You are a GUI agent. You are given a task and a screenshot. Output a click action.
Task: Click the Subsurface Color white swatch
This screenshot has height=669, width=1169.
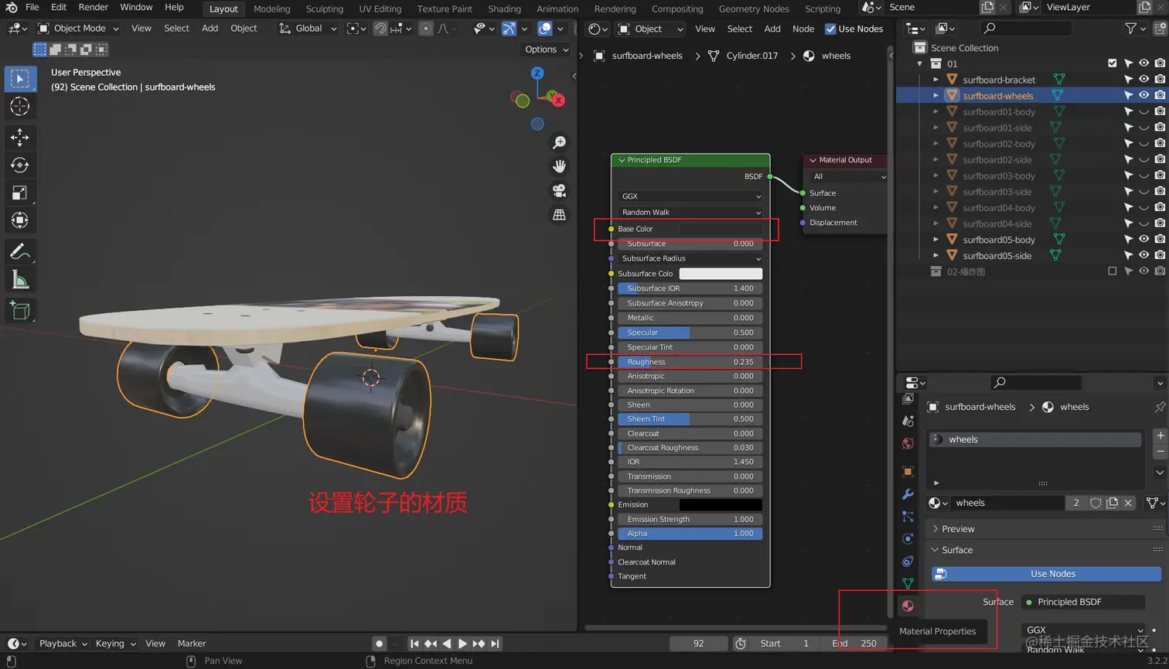click(x=721, y=274)
